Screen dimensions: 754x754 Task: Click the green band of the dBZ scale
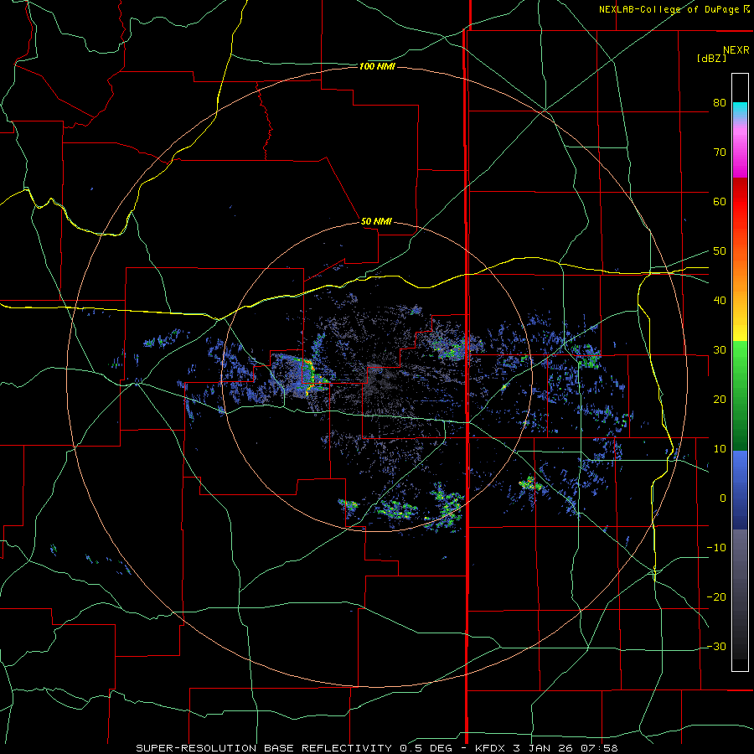click(x=740, y=395)
